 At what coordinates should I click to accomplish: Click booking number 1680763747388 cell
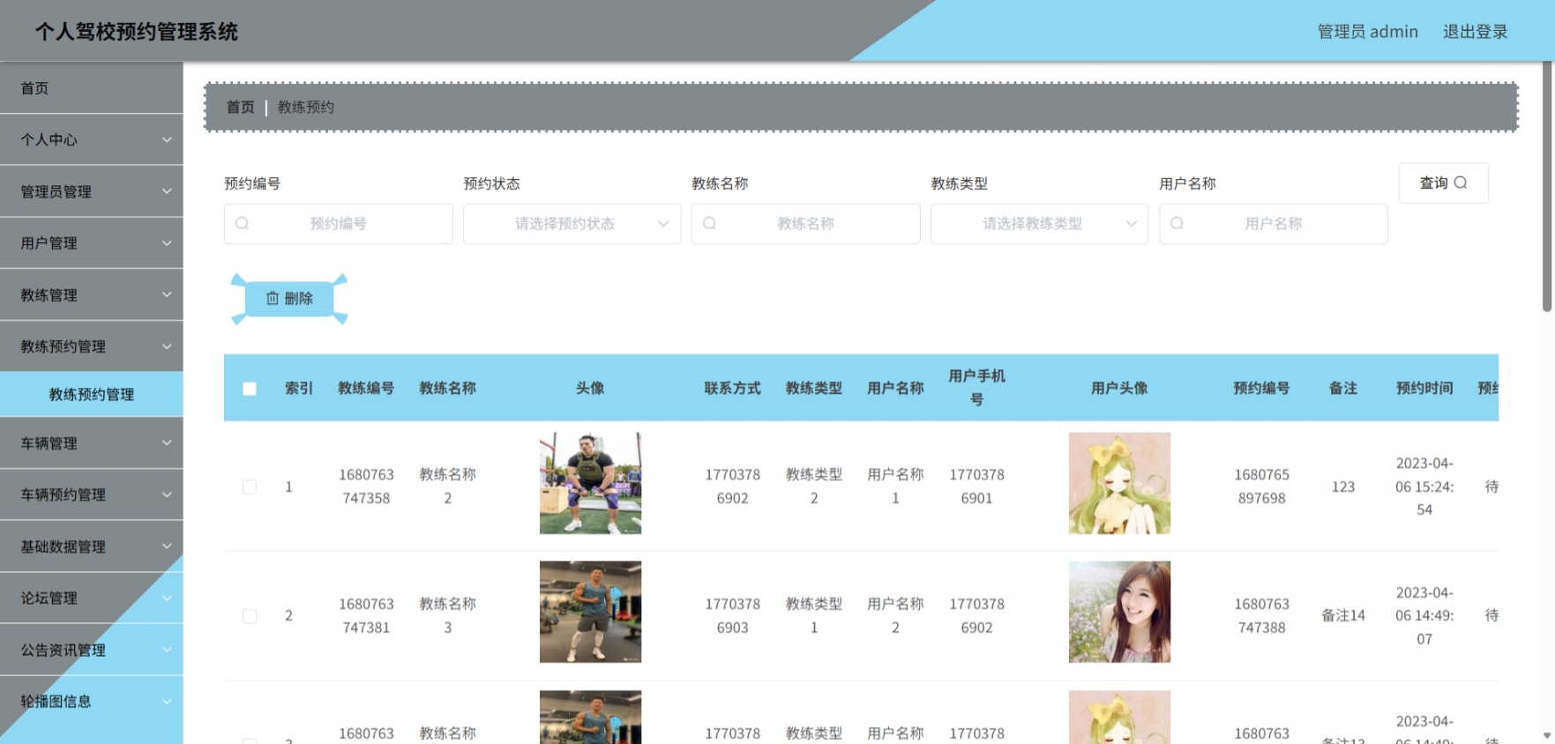tap(1261, 616)
